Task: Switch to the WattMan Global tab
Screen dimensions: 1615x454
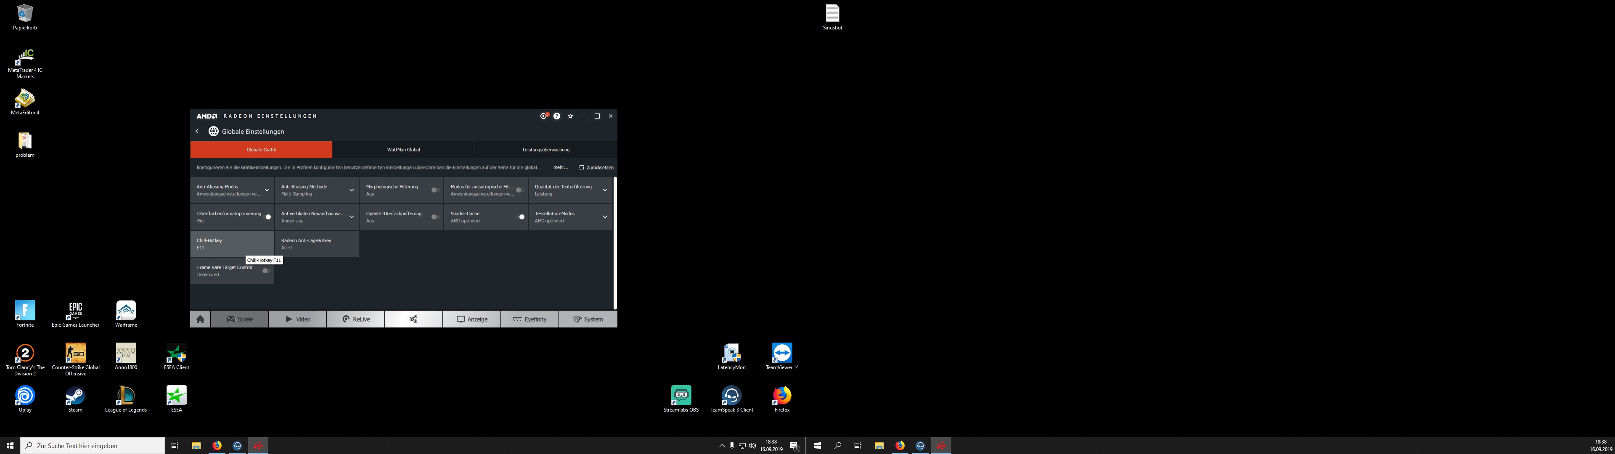Action: pyautogui.click(x=403, y=150)
